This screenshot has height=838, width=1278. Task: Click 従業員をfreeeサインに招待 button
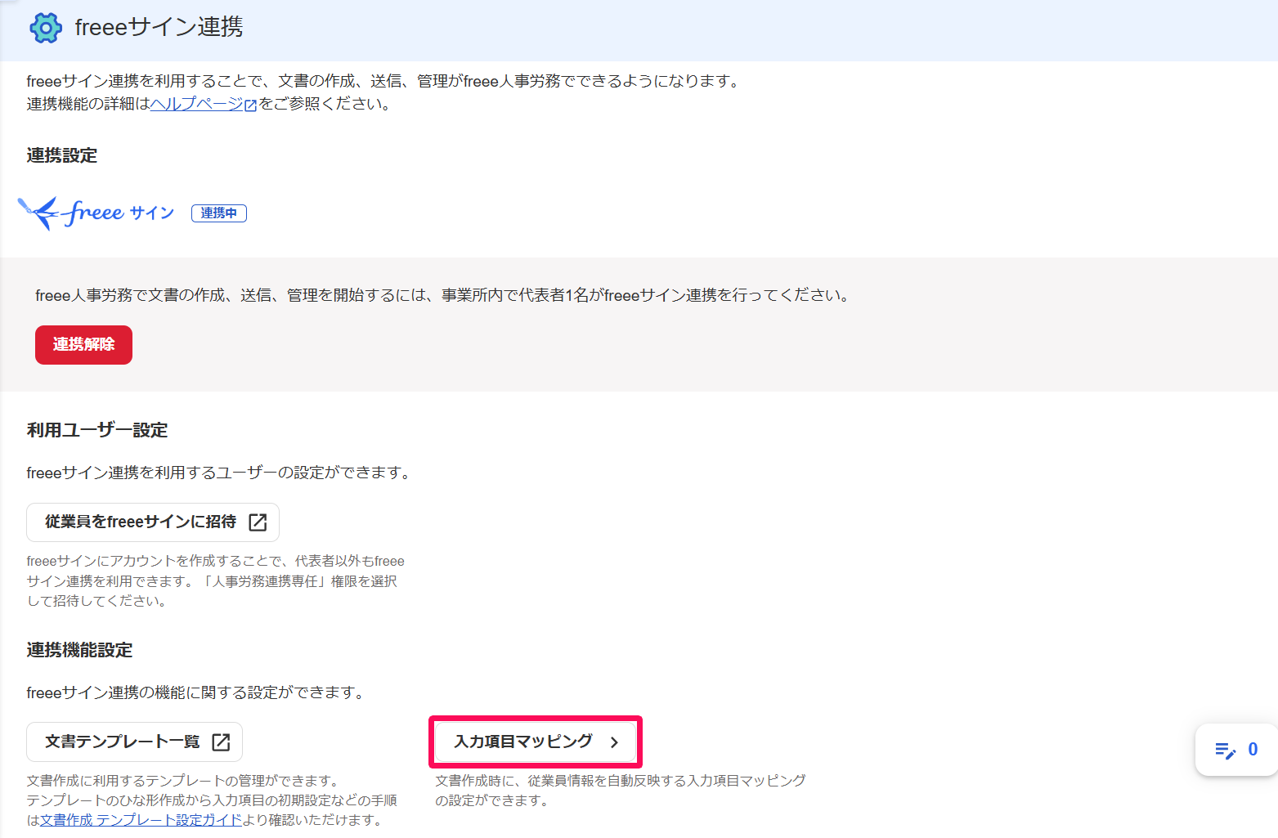(153, 522)
